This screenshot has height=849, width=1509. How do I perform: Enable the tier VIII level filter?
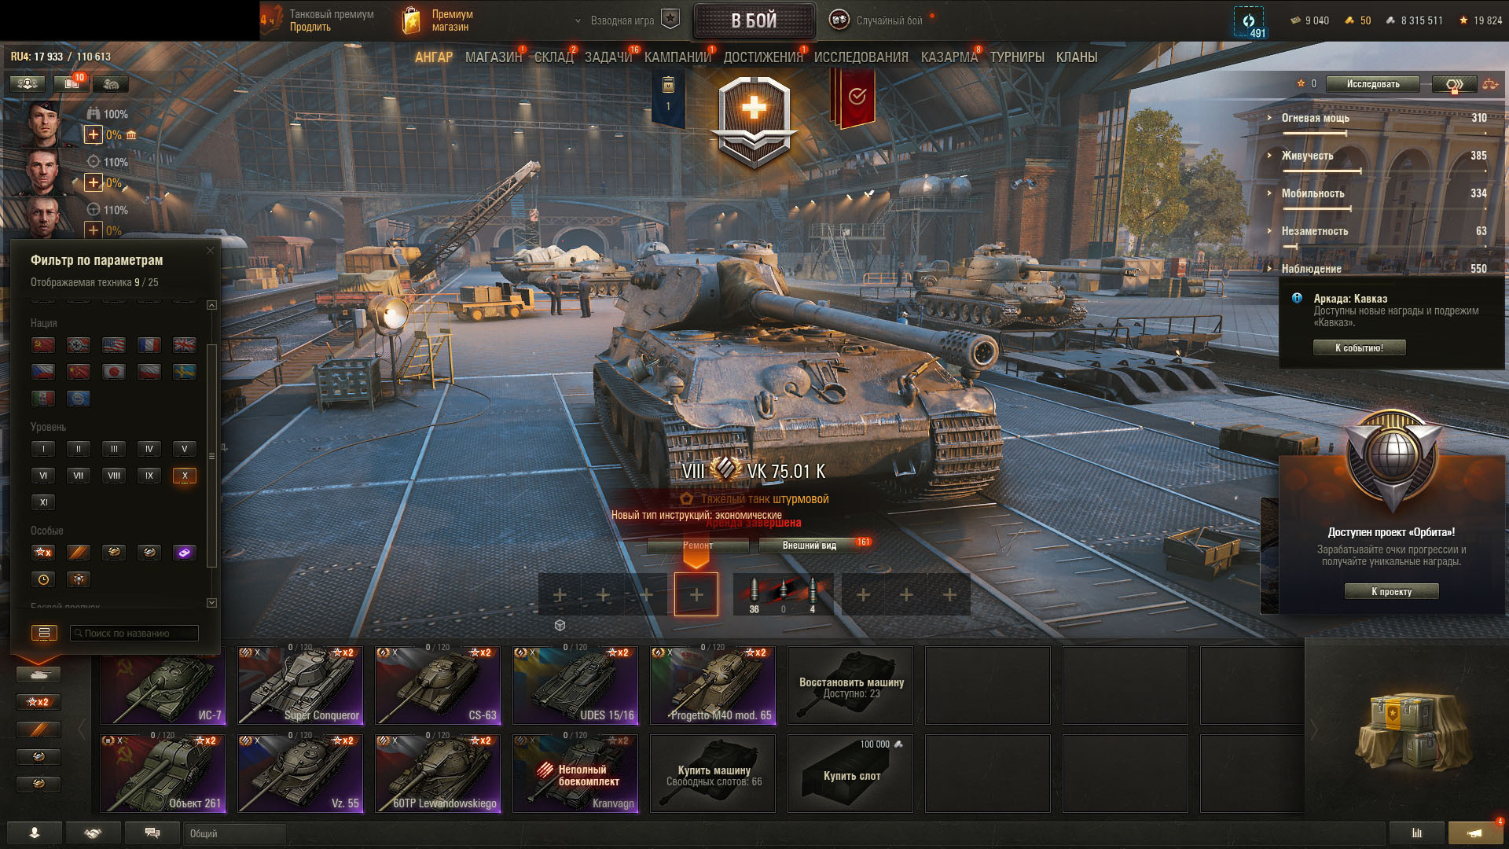[x=114, y=476]
